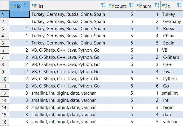Screen dimensions: 183x126
Task: Click the 'int' cell in t column
Action: pyautogui.click(x=172, y=100)
